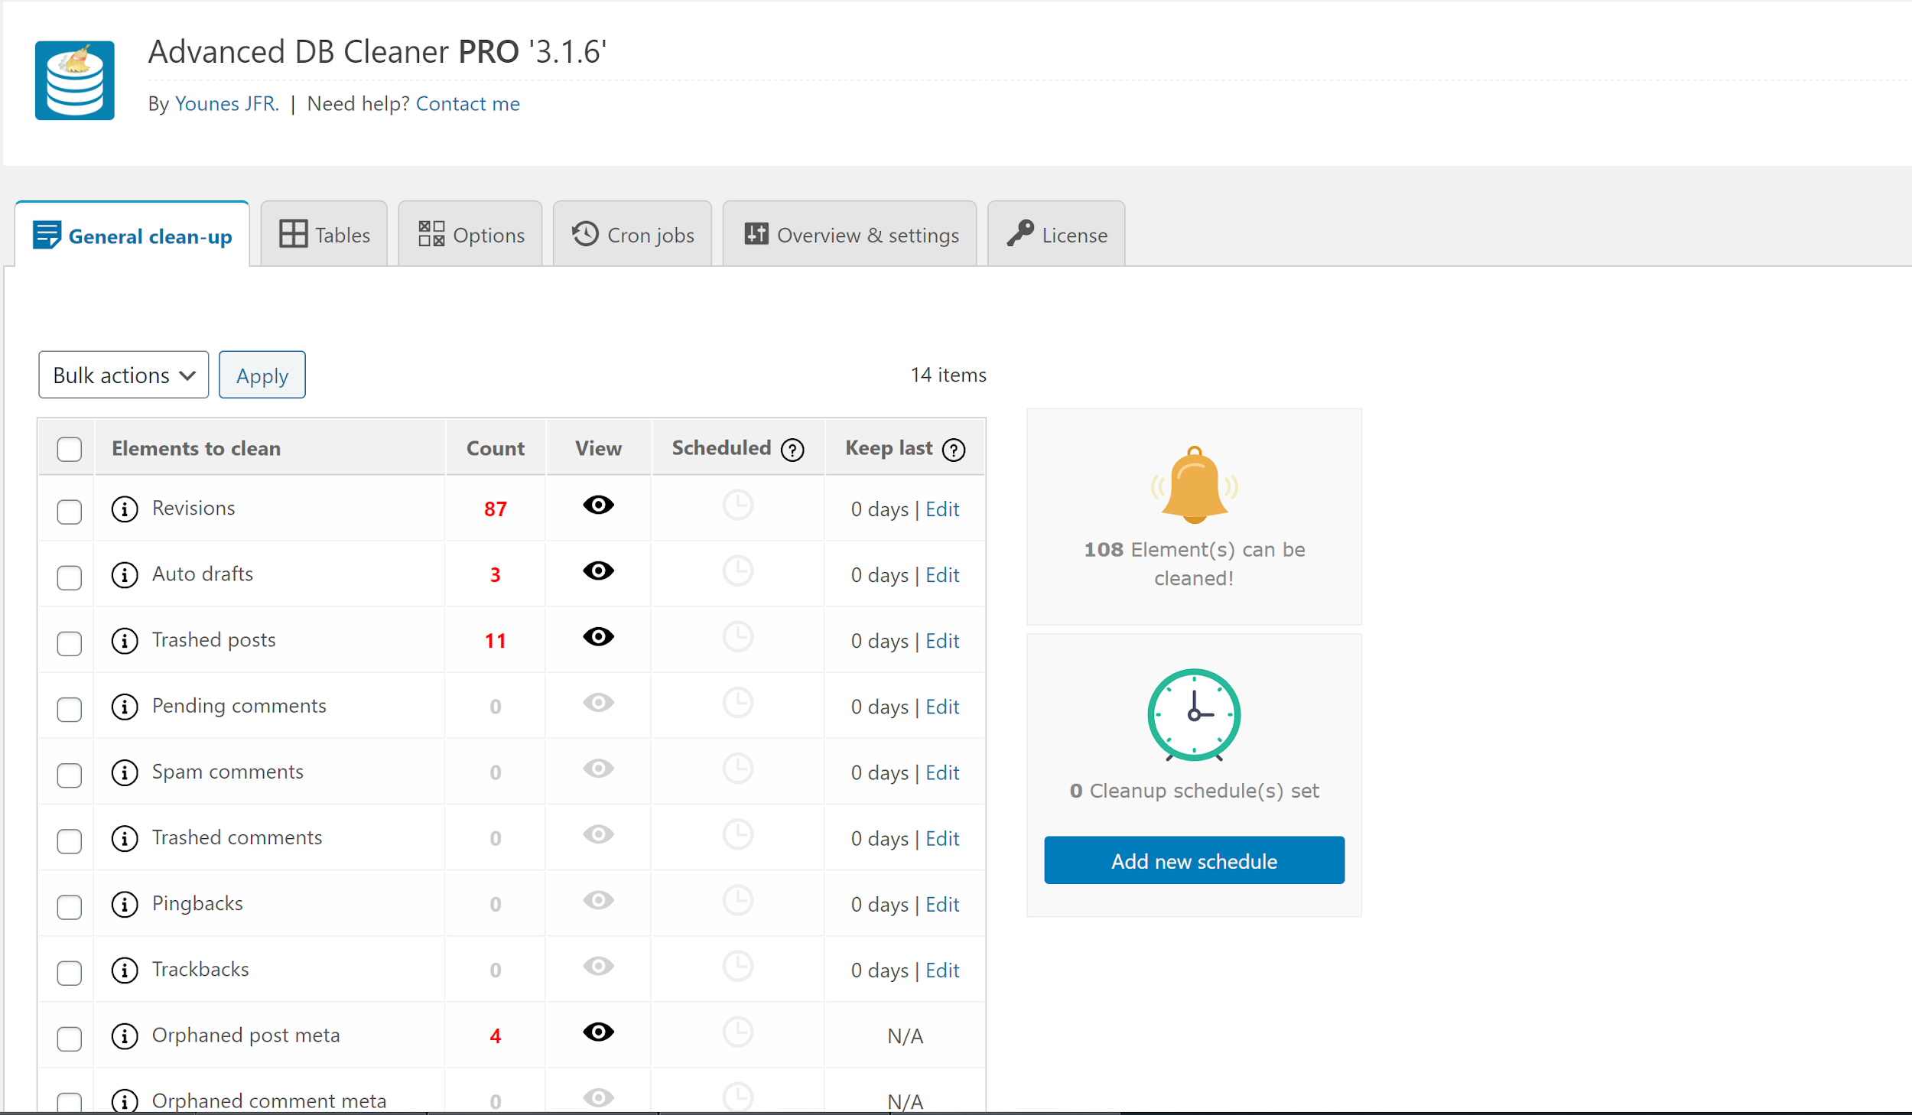Click the scheduled clock icon for Auto drafts

738,571
